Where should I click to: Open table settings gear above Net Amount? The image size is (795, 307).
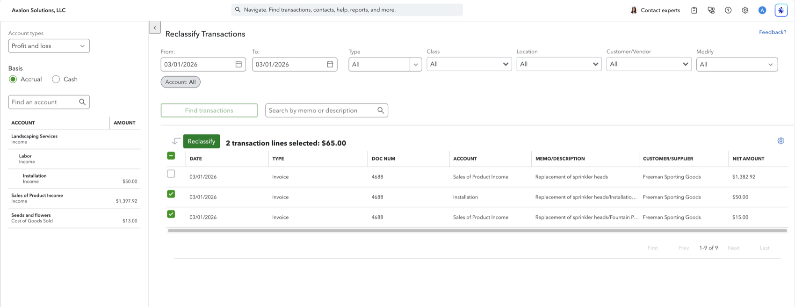pyautogui.click(x=781, y=141)
